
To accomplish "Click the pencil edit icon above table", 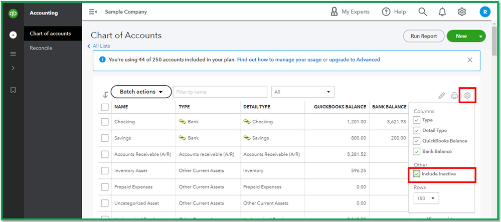I will click(441, 95).
